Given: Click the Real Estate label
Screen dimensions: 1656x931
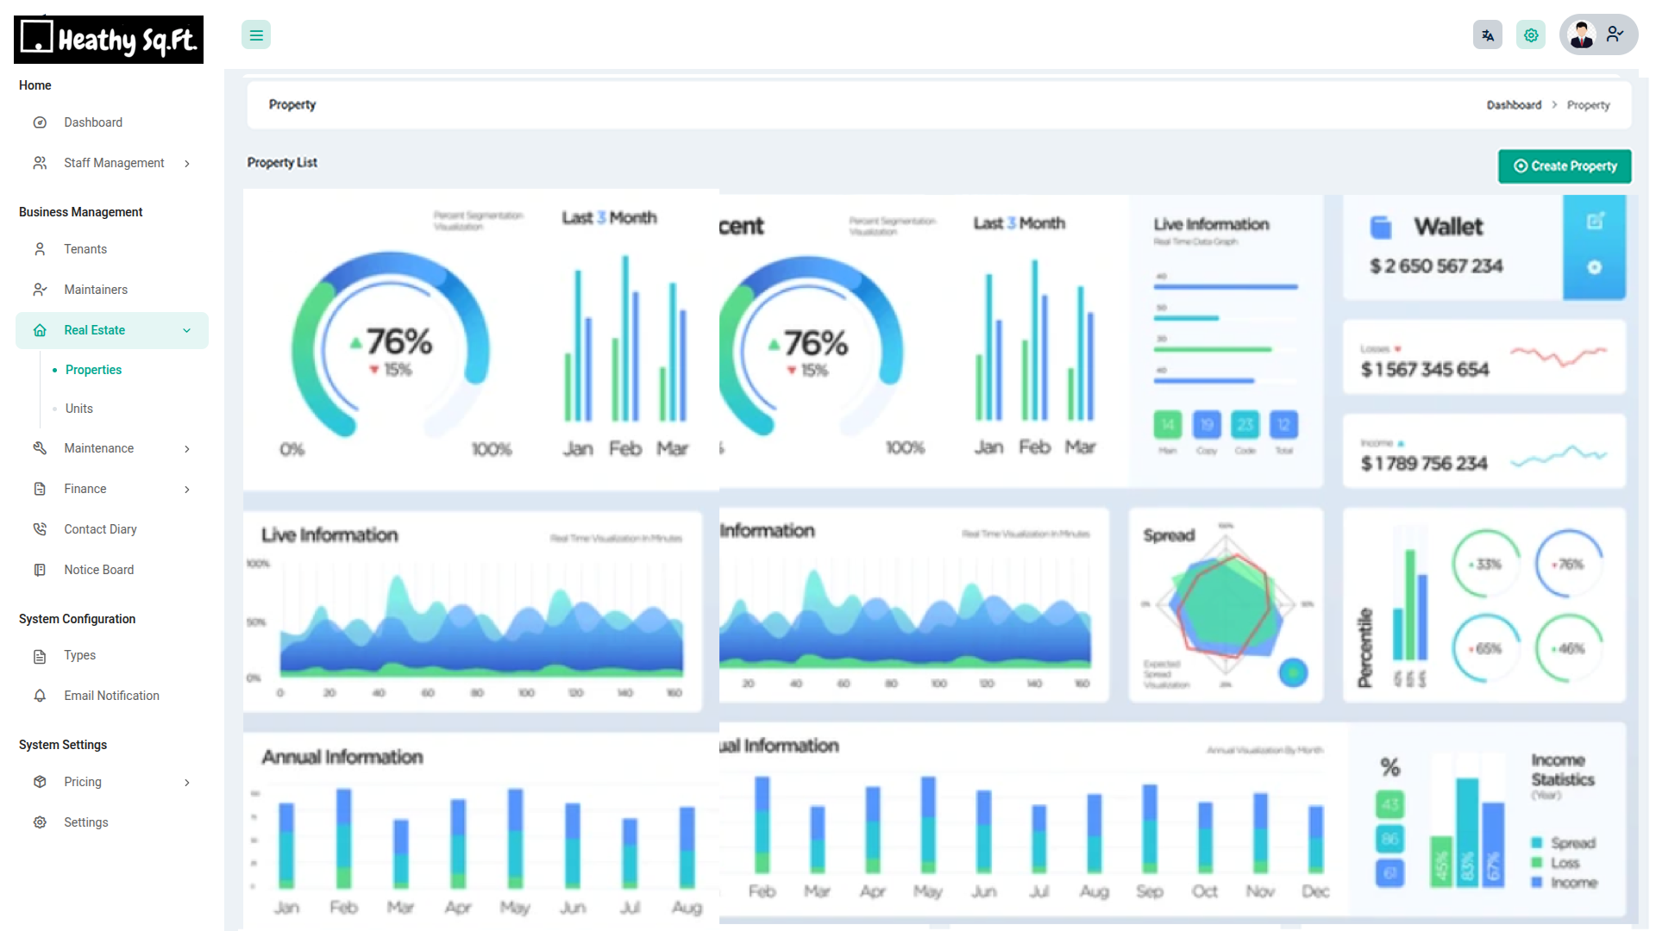Looking at the screenshot, I should (95, 330).
